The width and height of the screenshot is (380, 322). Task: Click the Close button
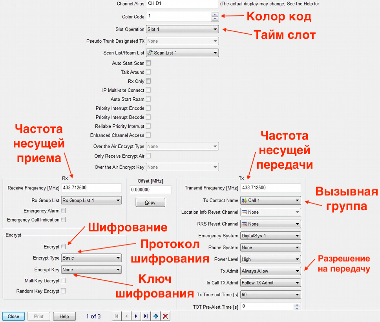(x=13, y=316)
